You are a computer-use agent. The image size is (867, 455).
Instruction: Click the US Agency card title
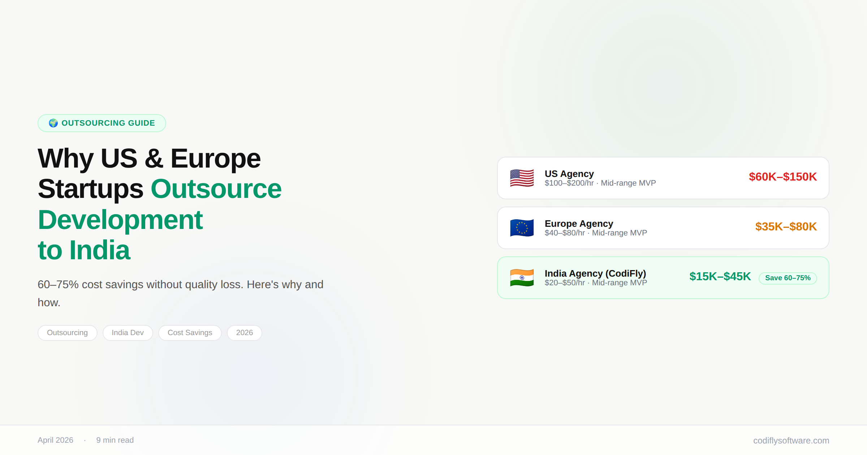point(569,174)
